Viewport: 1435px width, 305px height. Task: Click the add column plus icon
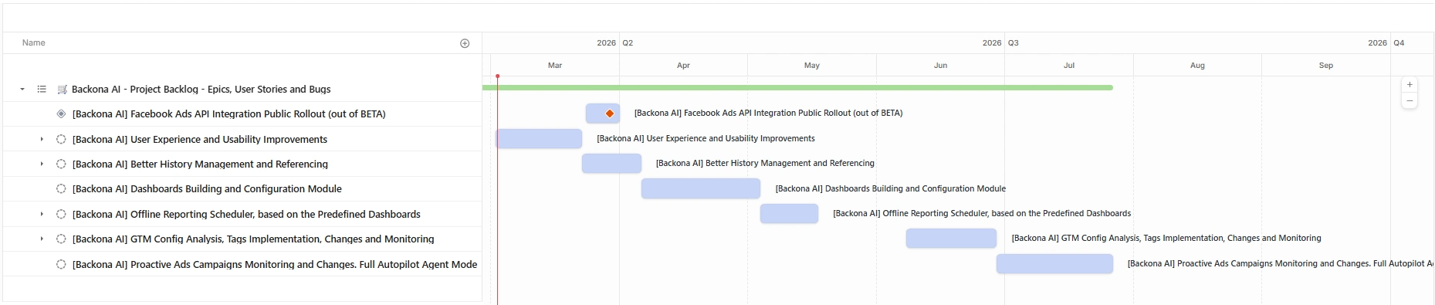pyautogui.click(x=465, y=43)
